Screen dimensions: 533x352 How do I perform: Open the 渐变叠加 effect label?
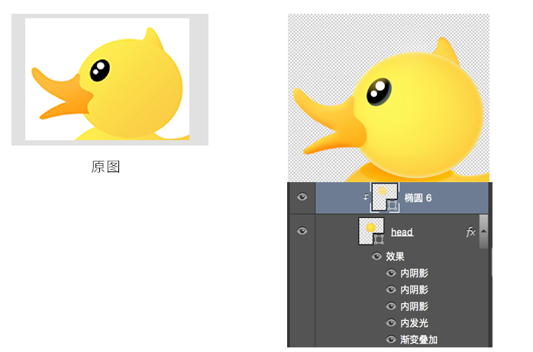[418, 340]
